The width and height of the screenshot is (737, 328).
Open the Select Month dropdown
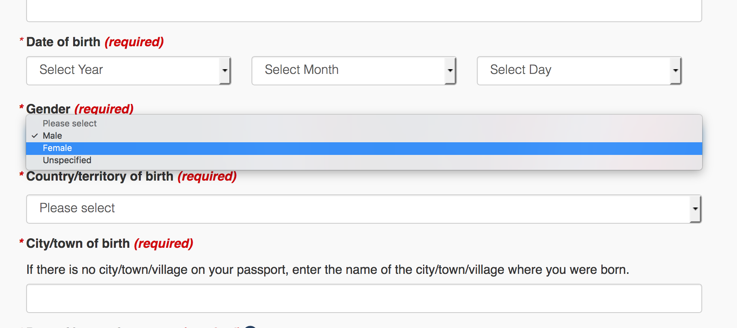(348, 70)
